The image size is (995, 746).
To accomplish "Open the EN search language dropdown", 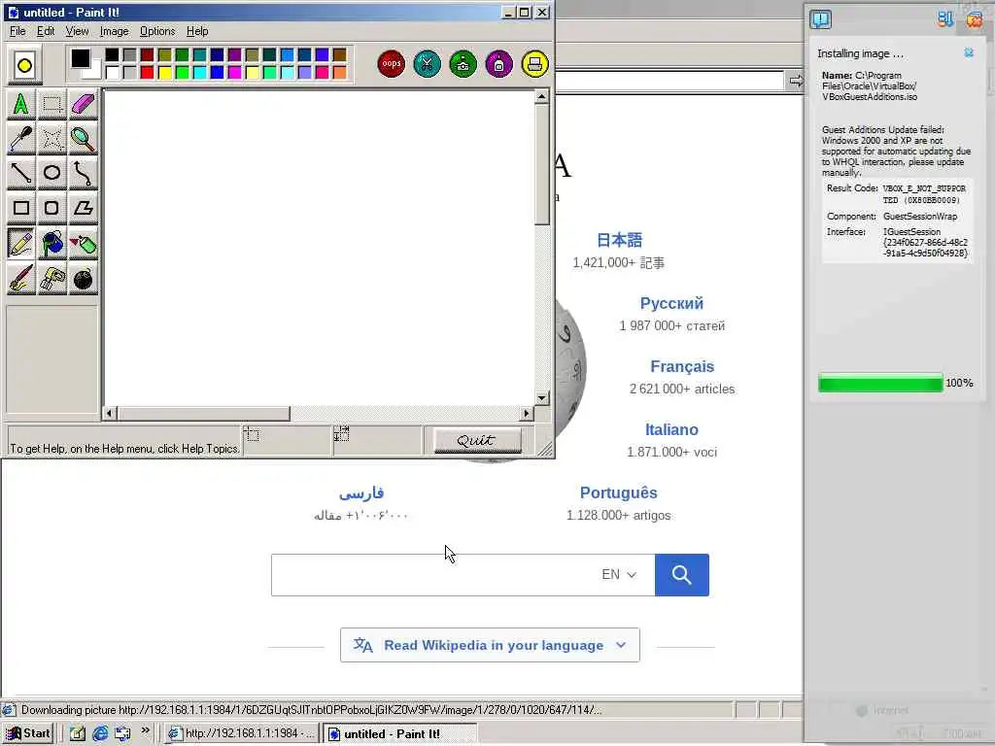I will [x=619, y=574].
